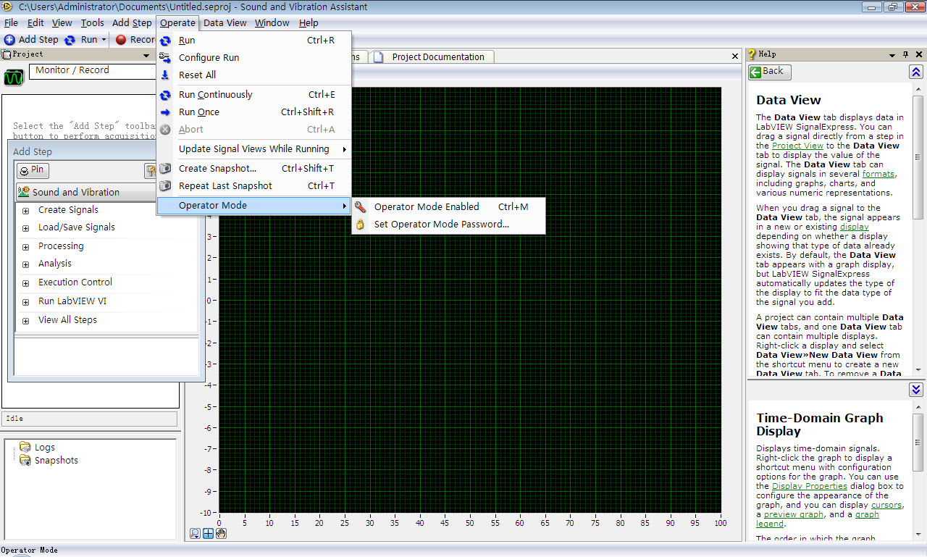
Task: Expand Execution Control category
Action: (x=26, y=283)
